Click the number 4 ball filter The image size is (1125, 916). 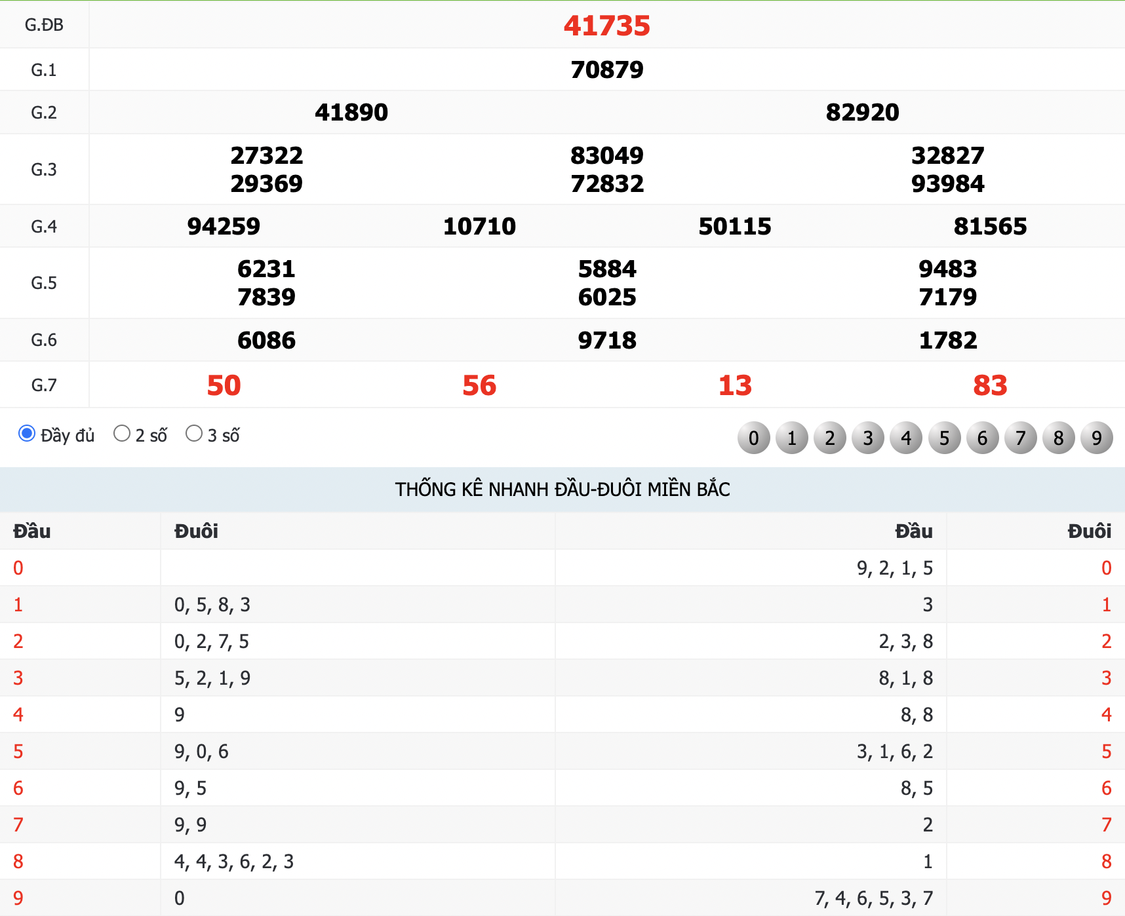[906, 438]
